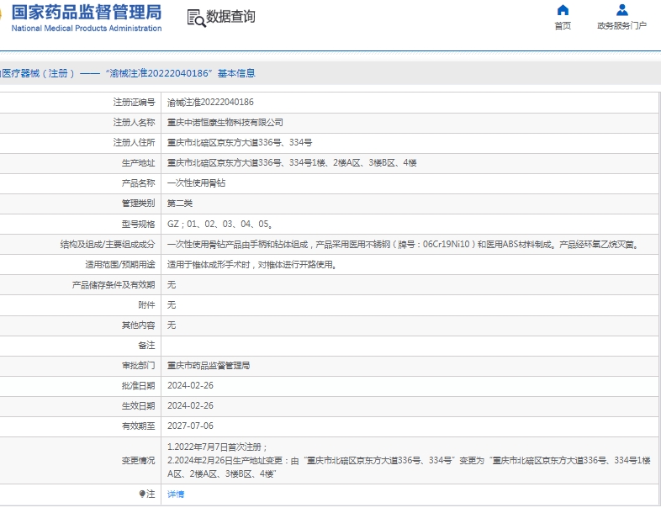
Task: Click the 型号规格 row label
Action: 138,224
